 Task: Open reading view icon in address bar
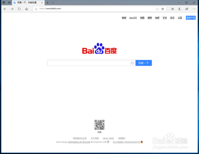coord(157,9)
